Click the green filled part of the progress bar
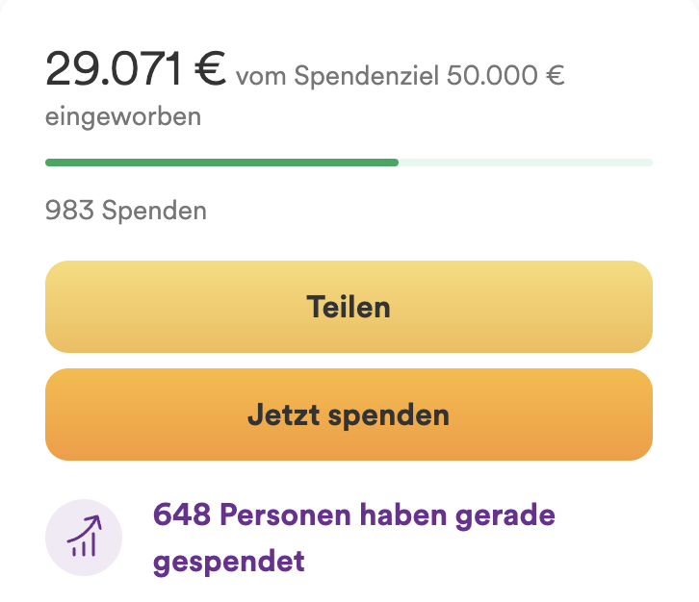 point(221,163)
